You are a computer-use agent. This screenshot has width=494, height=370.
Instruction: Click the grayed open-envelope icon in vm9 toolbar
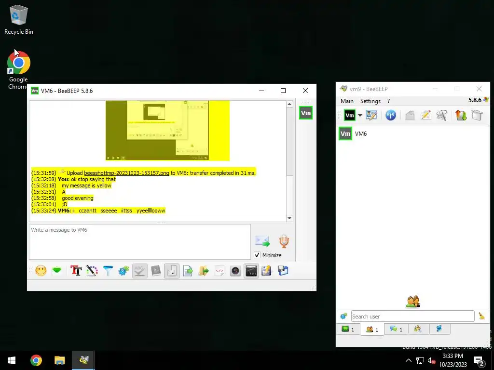[x=410, y=115]
